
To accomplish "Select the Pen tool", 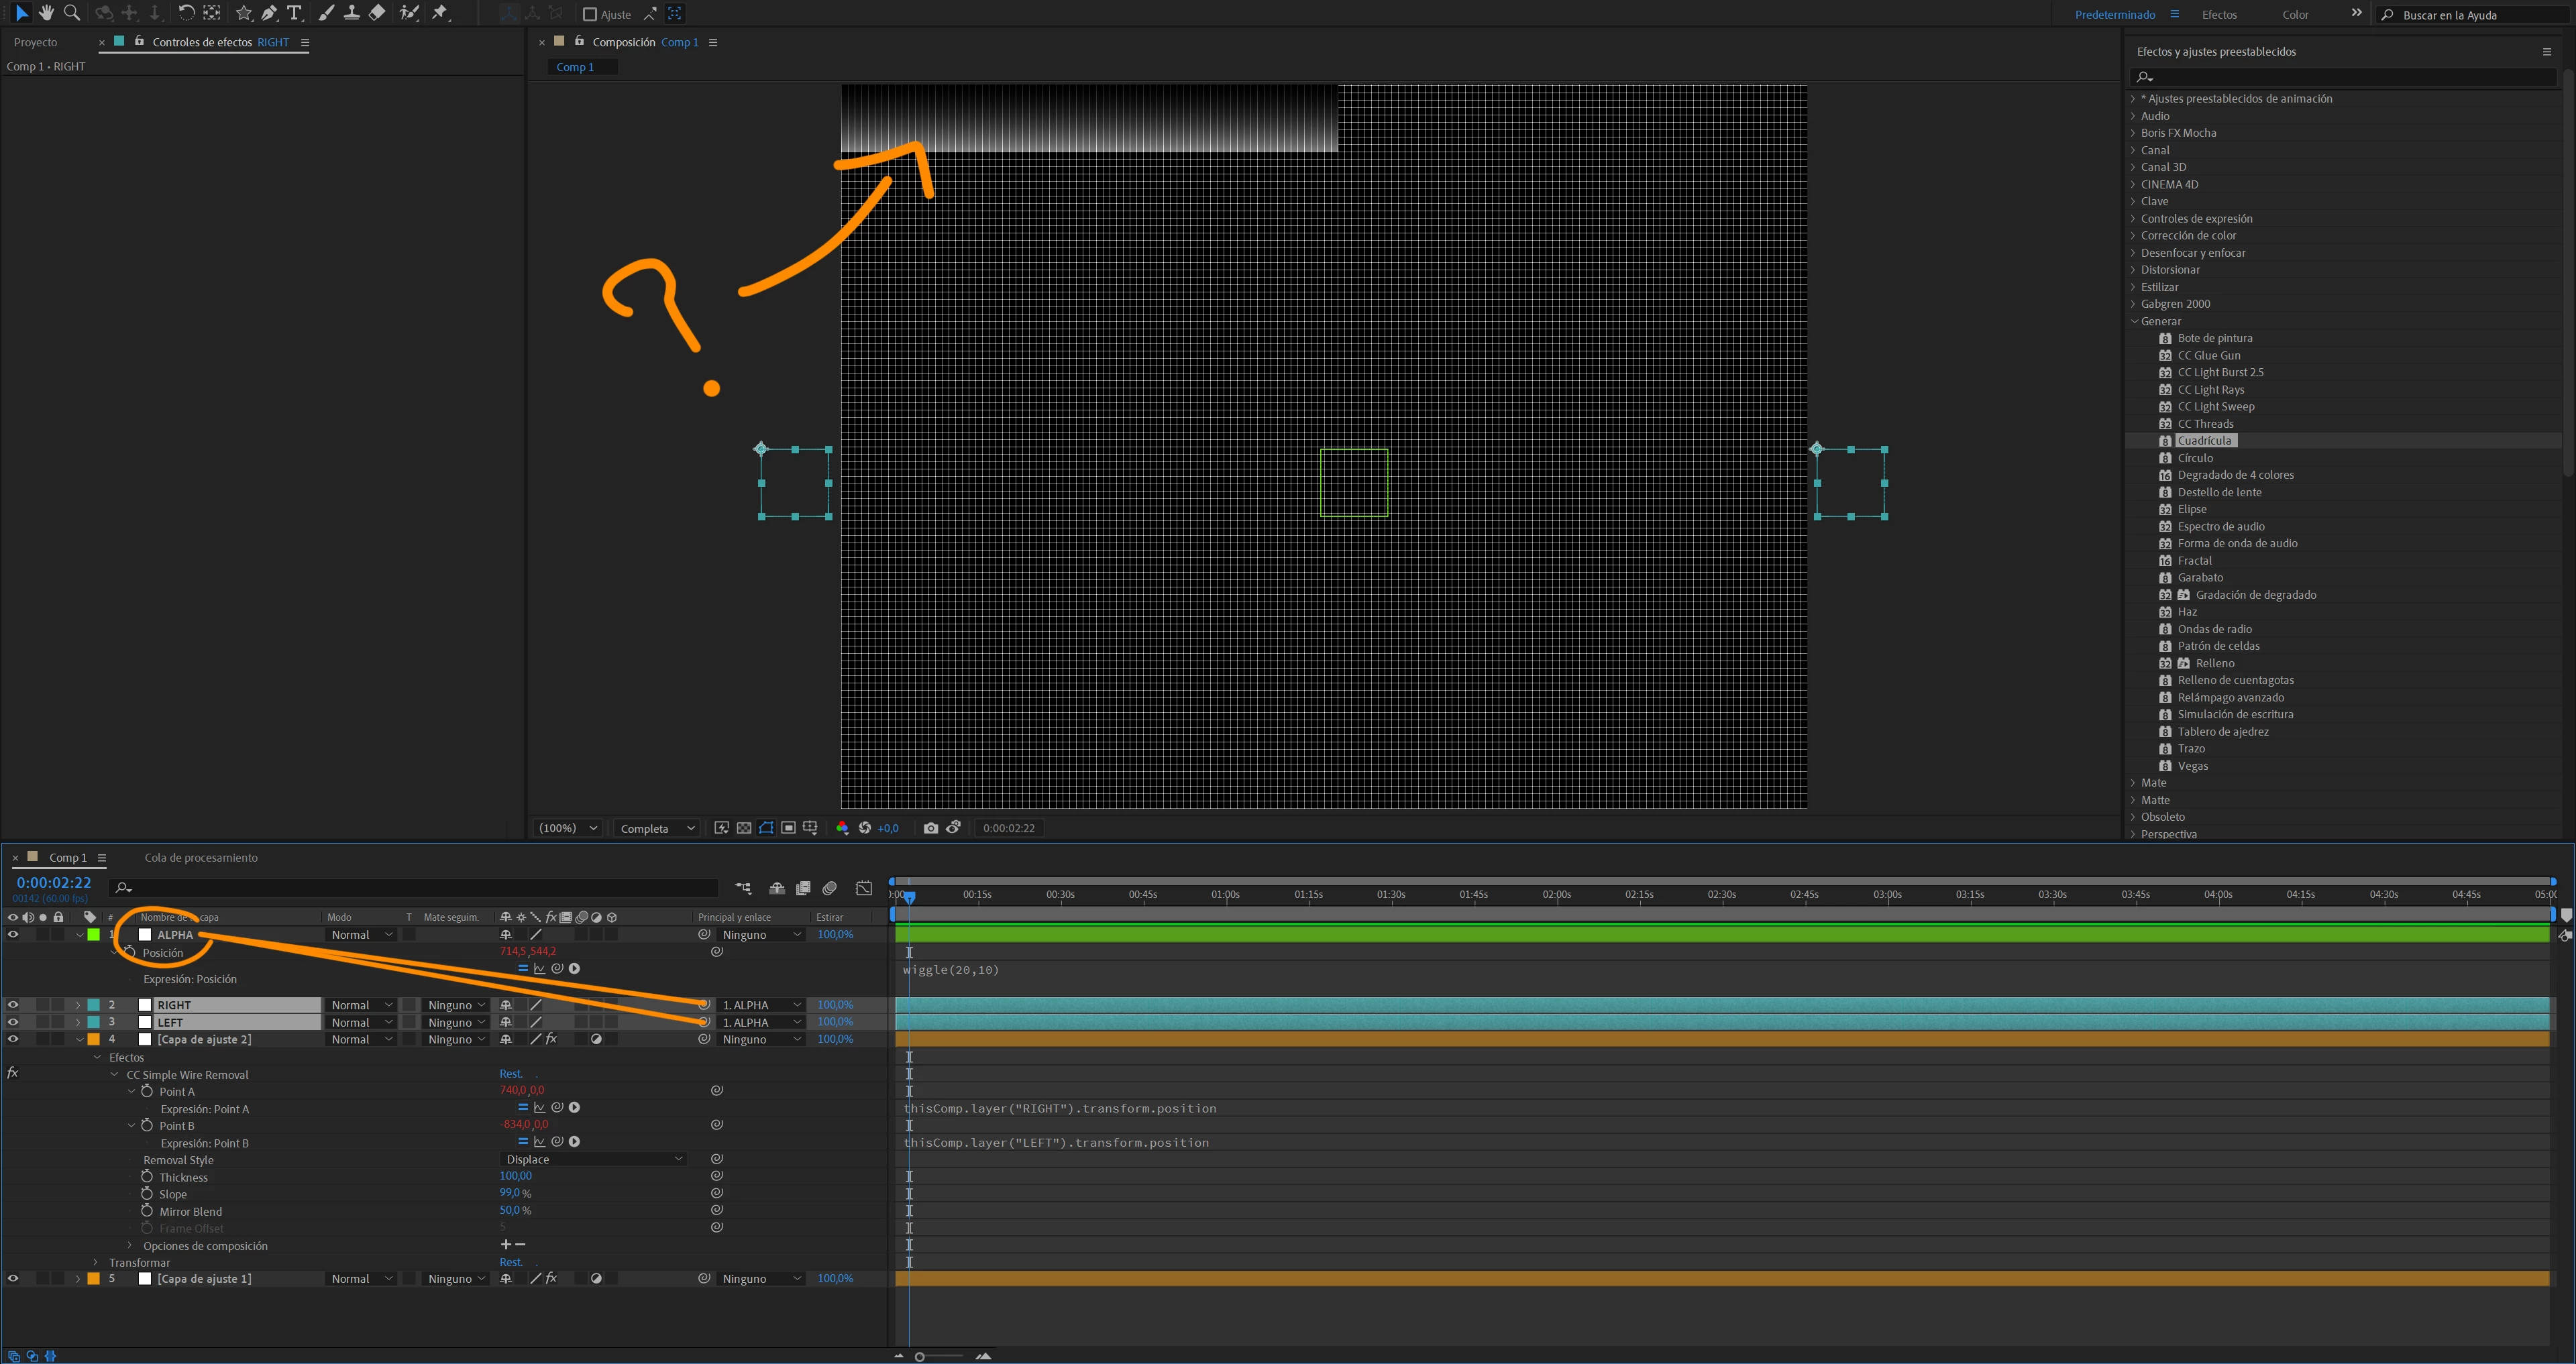I will [269, 13].
